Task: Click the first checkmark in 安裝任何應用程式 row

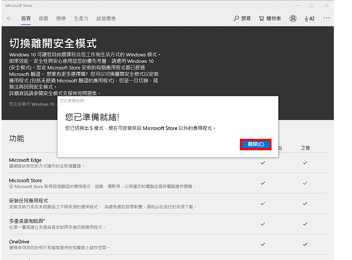Action: click(263, 203)
